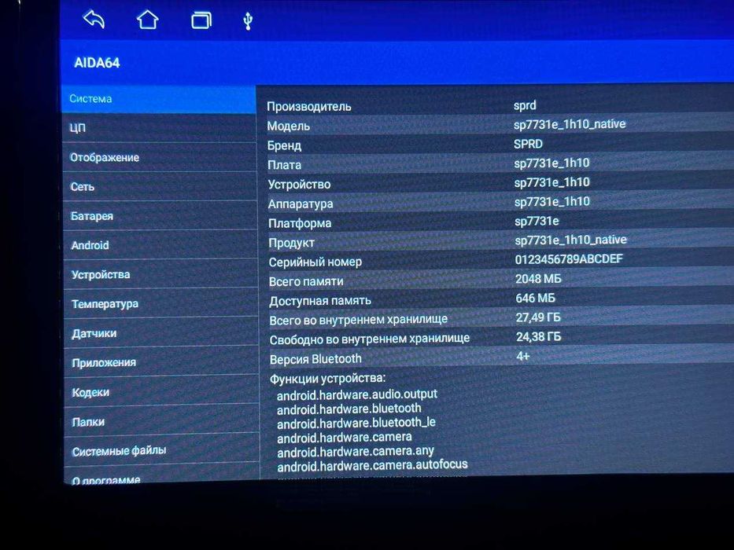734x550 pixels.
Task: Select the Аппаратура value sp7731e_1h10
Action: (552, 202)
